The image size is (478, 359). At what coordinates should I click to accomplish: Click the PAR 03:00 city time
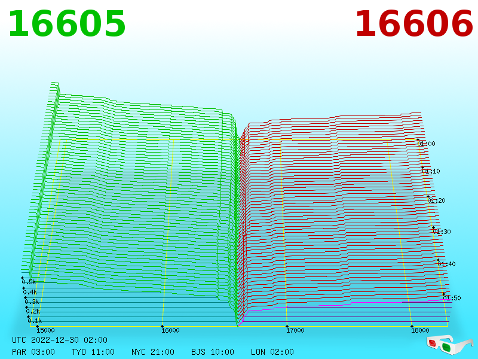click(33, 352)
